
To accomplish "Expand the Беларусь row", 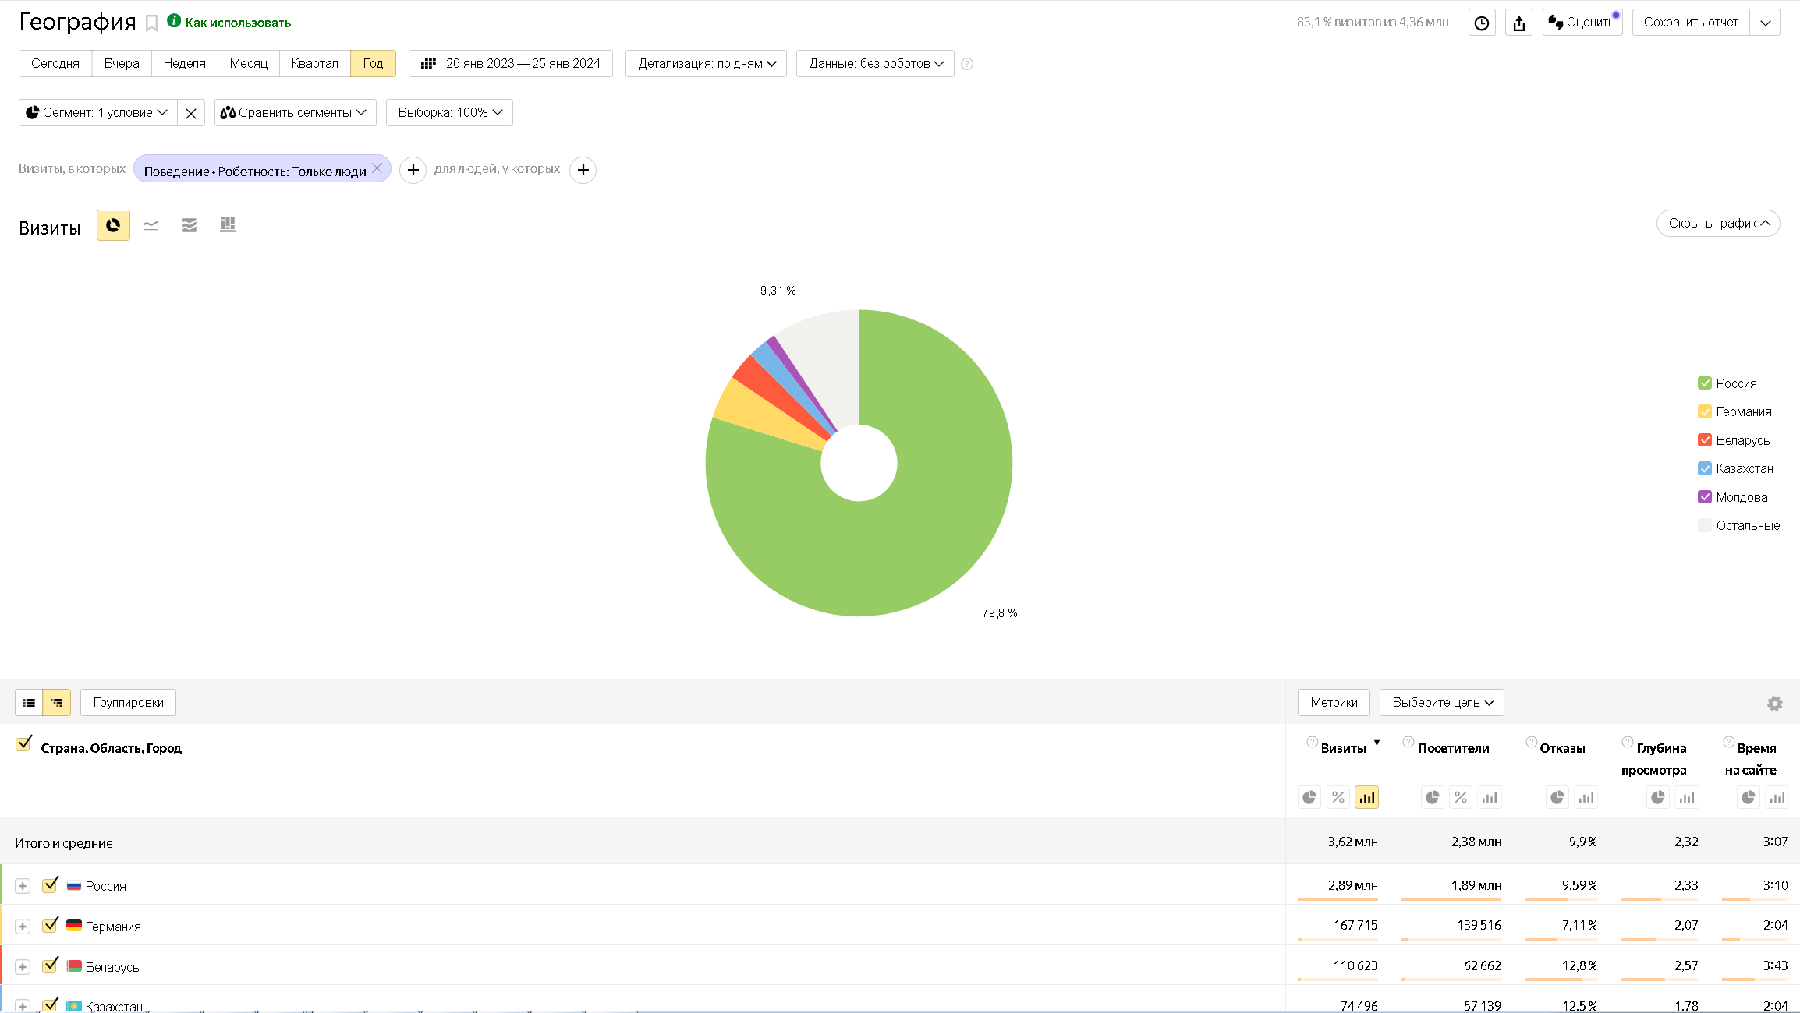I will coord(23,967).
